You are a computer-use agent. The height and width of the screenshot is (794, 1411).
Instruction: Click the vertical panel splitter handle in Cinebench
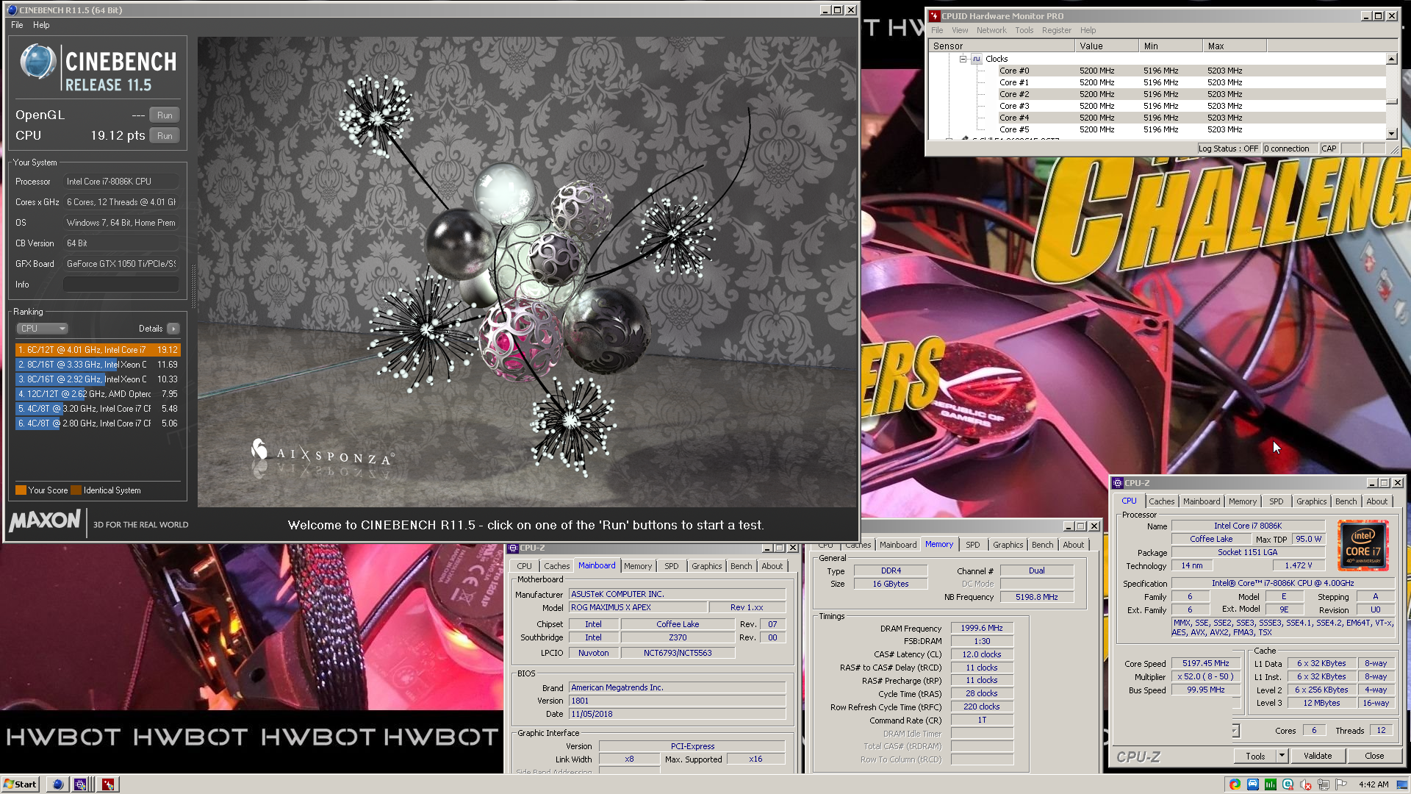point(194,287)
